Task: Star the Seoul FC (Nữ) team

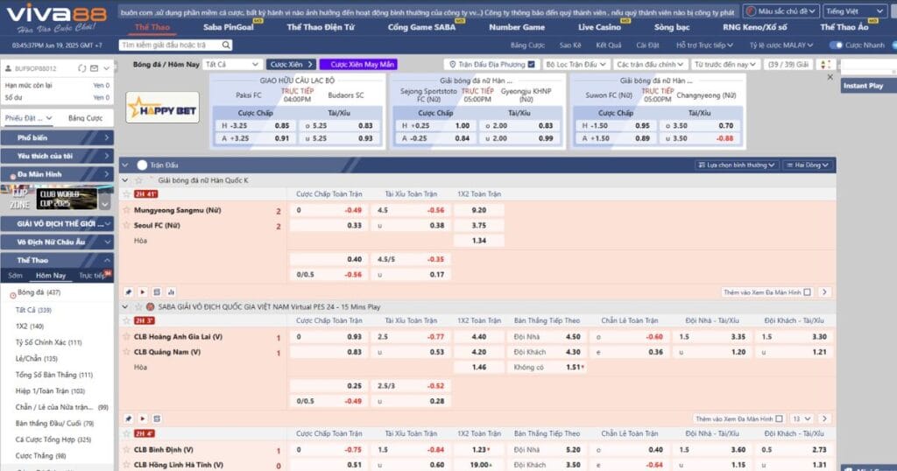Action: (x=127, y=225)
